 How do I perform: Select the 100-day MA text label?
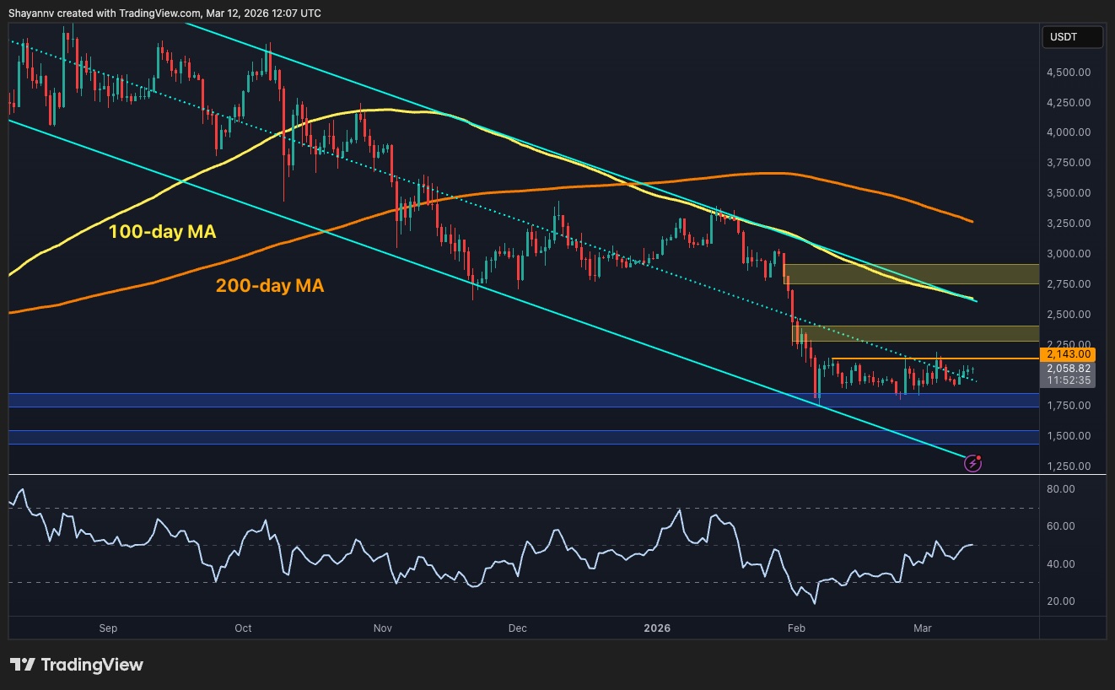point(162,232)
